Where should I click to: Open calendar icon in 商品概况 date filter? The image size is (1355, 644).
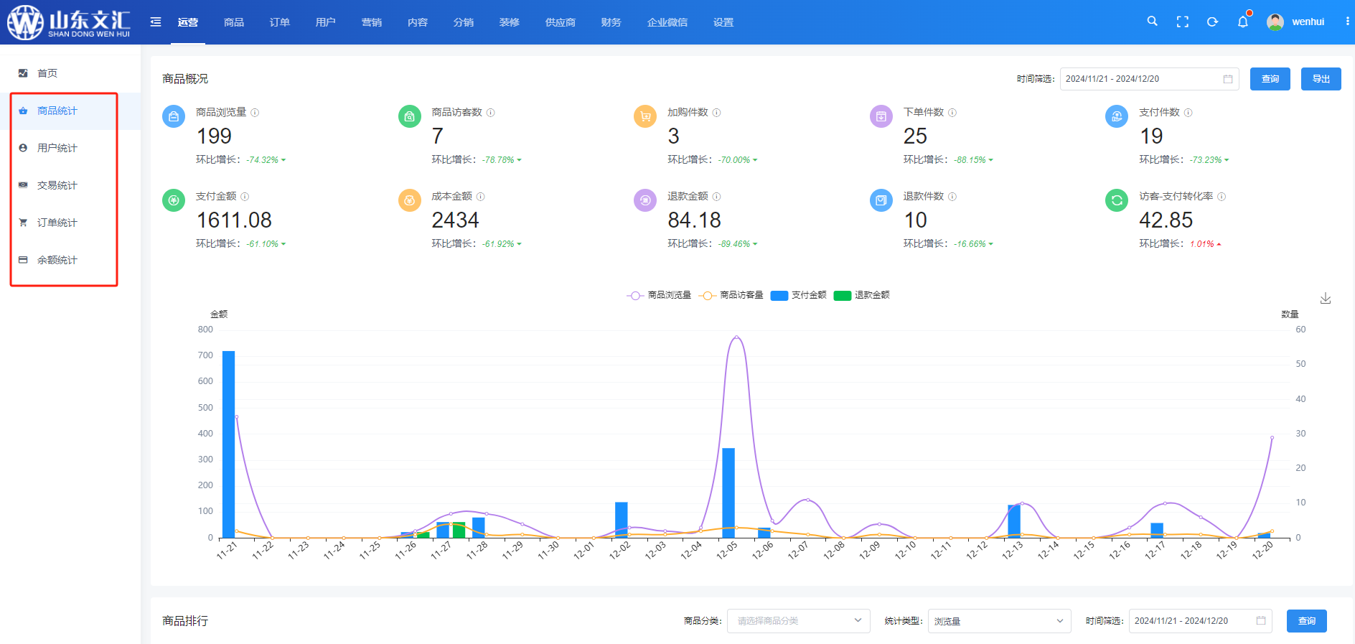[1228, 79]
